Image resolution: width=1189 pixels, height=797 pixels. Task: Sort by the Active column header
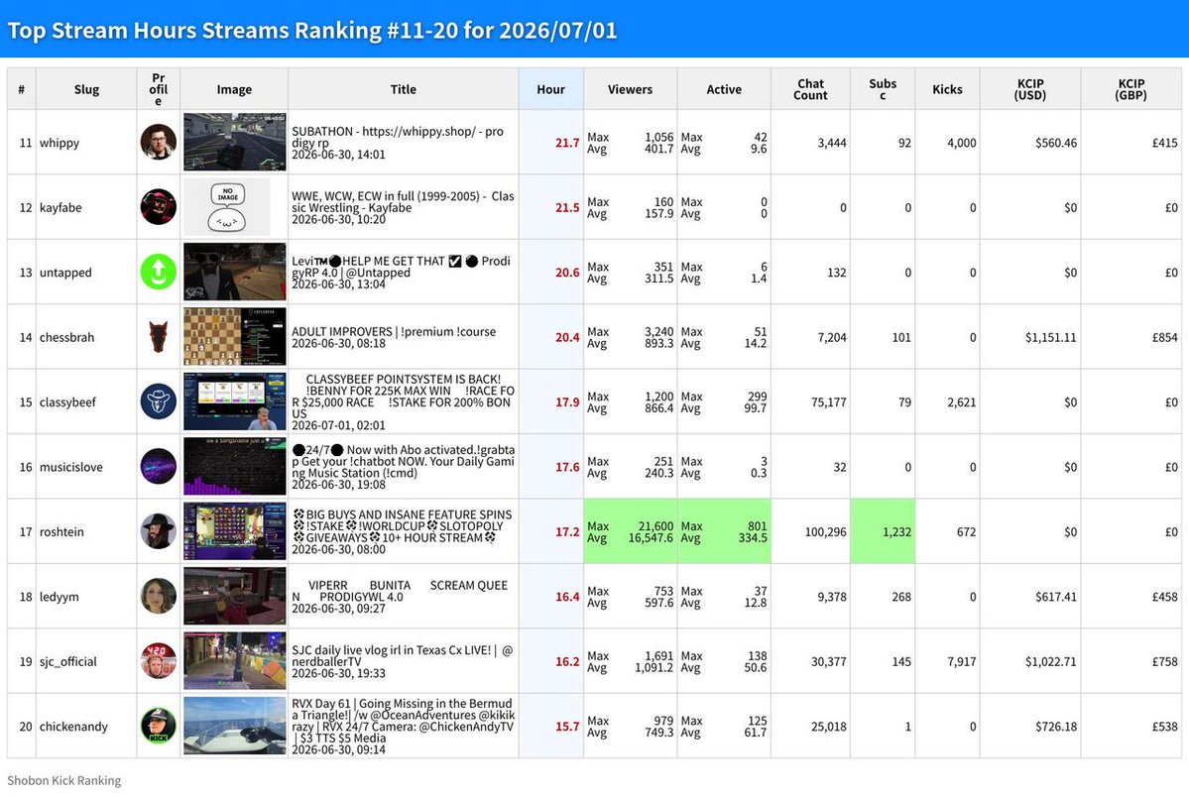(x=724, y=89)
